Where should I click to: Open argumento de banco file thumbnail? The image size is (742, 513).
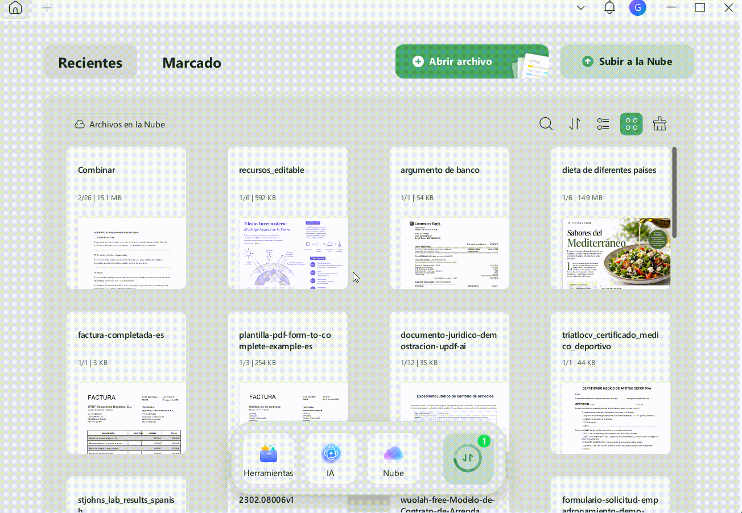click(455, 253)
